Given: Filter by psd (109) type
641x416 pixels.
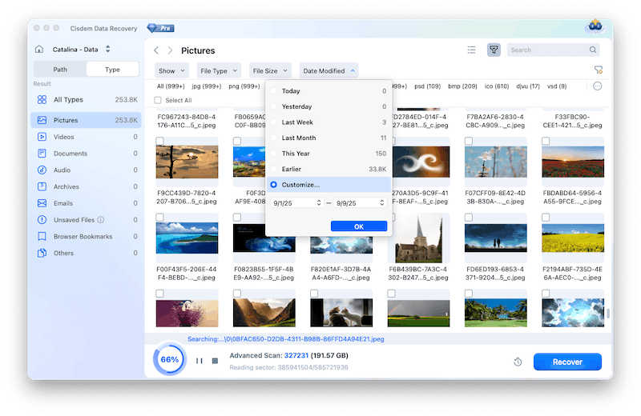Looking at the screenshot, I should click(427, 86).
